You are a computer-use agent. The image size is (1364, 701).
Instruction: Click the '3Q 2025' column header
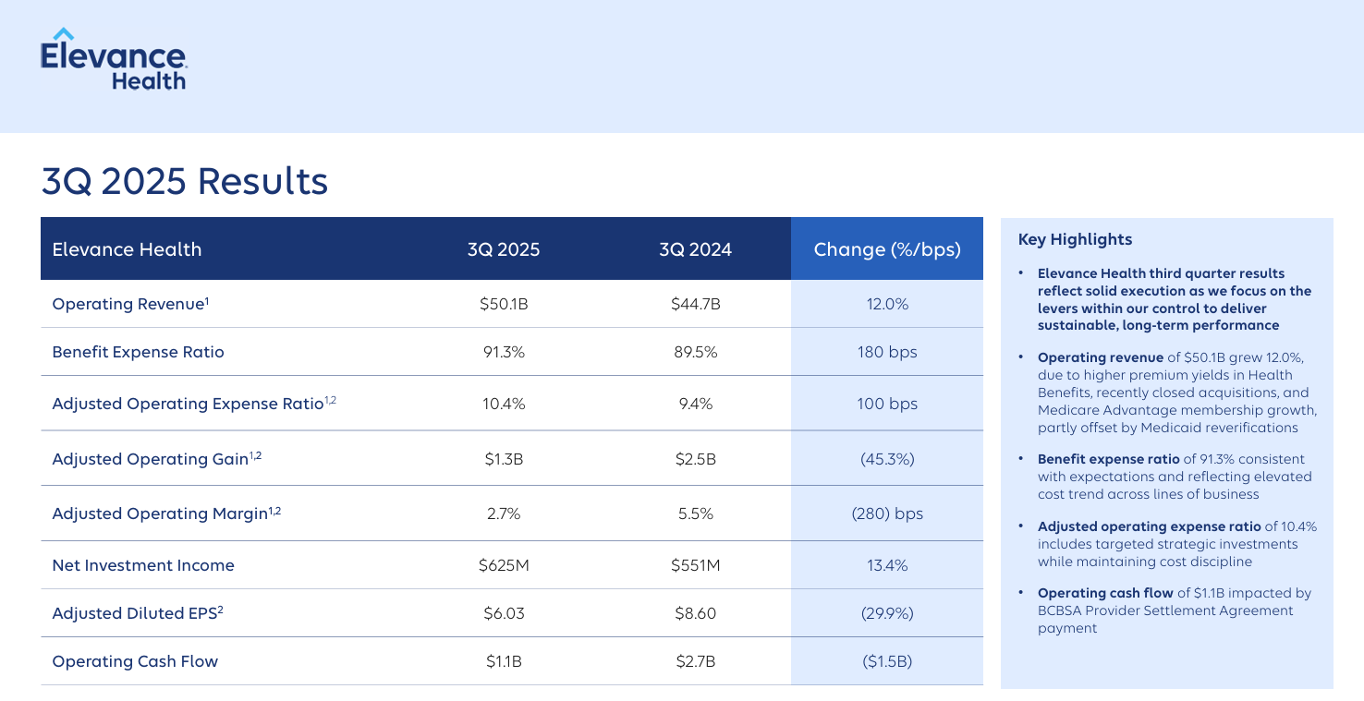point(504,249)
